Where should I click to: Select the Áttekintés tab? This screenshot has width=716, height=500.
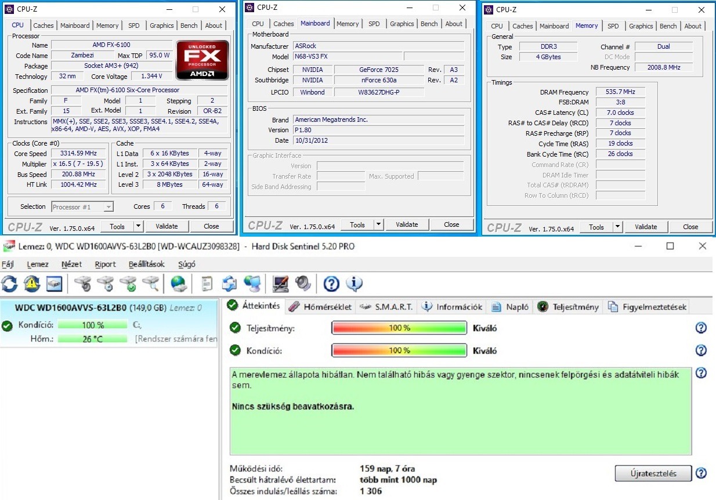[254, 306]
